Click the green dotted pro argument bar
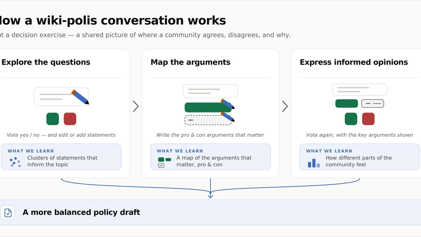Image resolution: width=421 pixels, height=237 pixels. pyautogui.click(x=208, y=107)
